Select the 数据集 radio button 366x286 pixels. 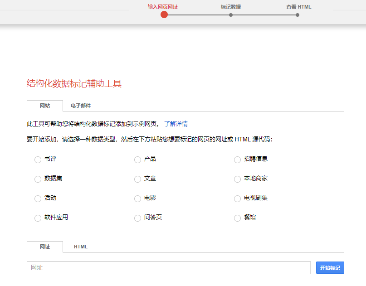[38, 179]
